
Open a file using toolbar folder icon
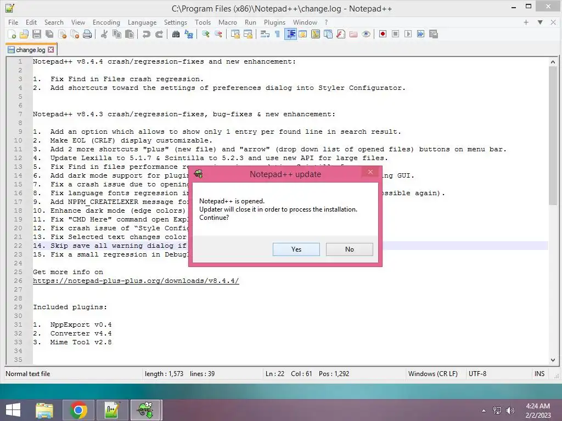24,34
